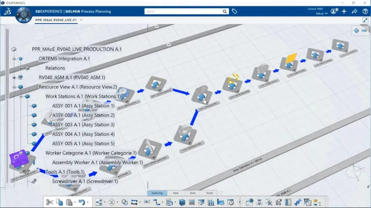
Task: Click the Undo arrow icon
Action: [82, 202]
